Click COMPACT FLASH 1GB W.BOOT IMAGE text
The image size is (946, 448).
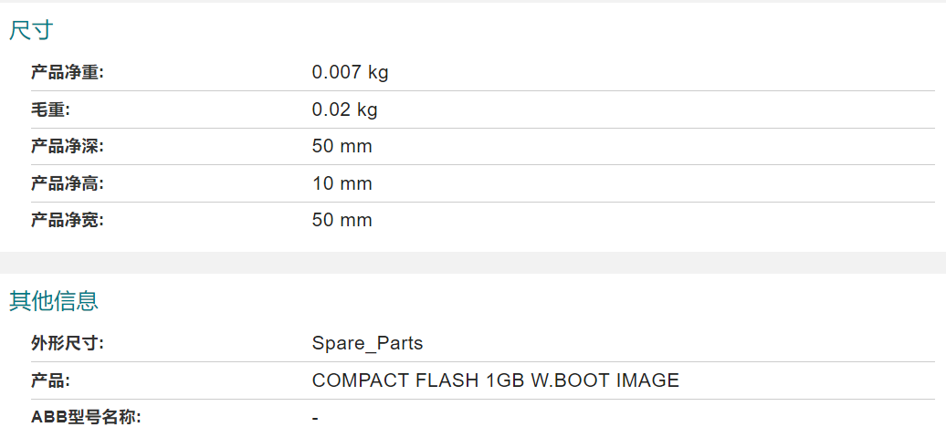pyautogui.click(x=495, y=380)
